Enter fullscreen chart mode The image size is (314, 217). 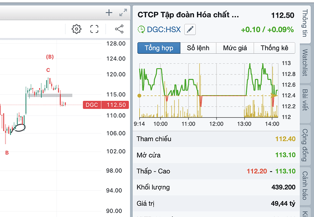point(95,30)
